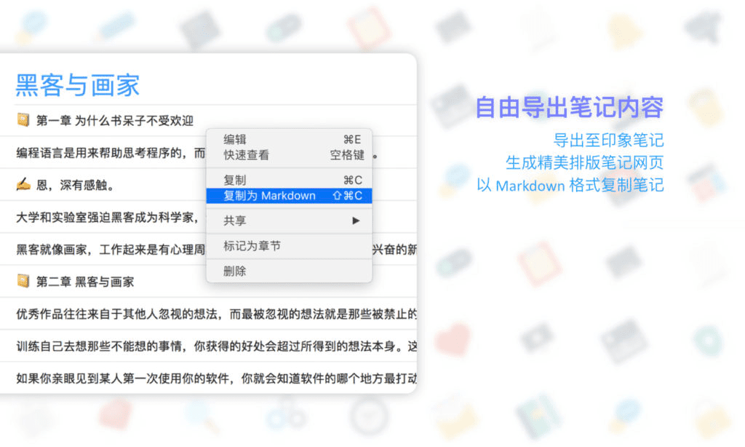Choose 复制为 Markdown menu entry
Viewport: 745px width, 447px height.
270,196
